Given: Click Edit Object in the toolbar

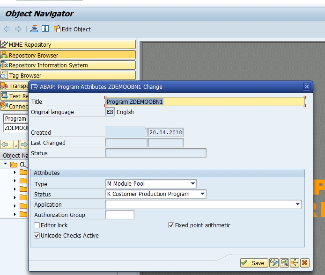Looking at the screenshot, I should [x=72, y=29].
